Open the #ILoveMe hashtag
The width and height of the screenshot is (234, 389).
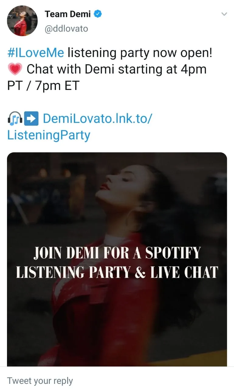coord(36,53)
